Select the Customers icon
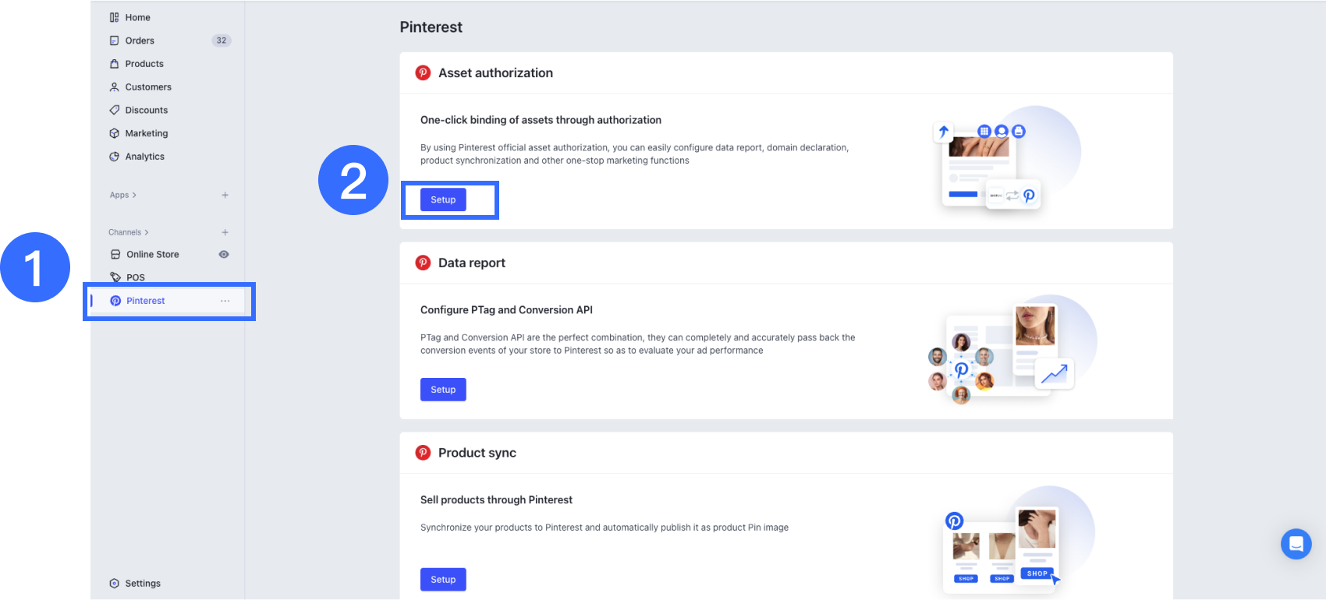 (115, 86)
